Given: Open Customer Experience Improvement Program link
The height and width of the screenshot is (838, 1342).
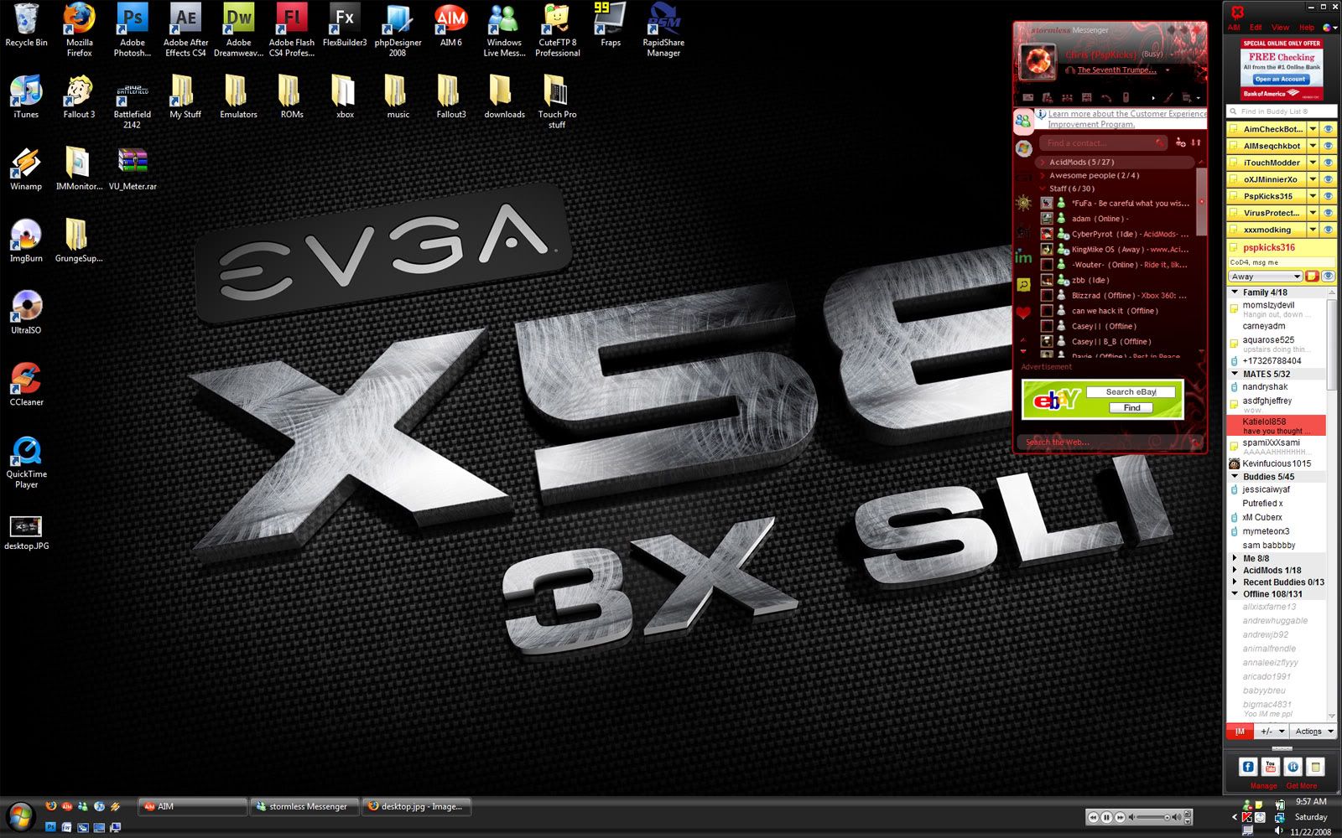Looking at the screenshot, I should point(1126,119).
